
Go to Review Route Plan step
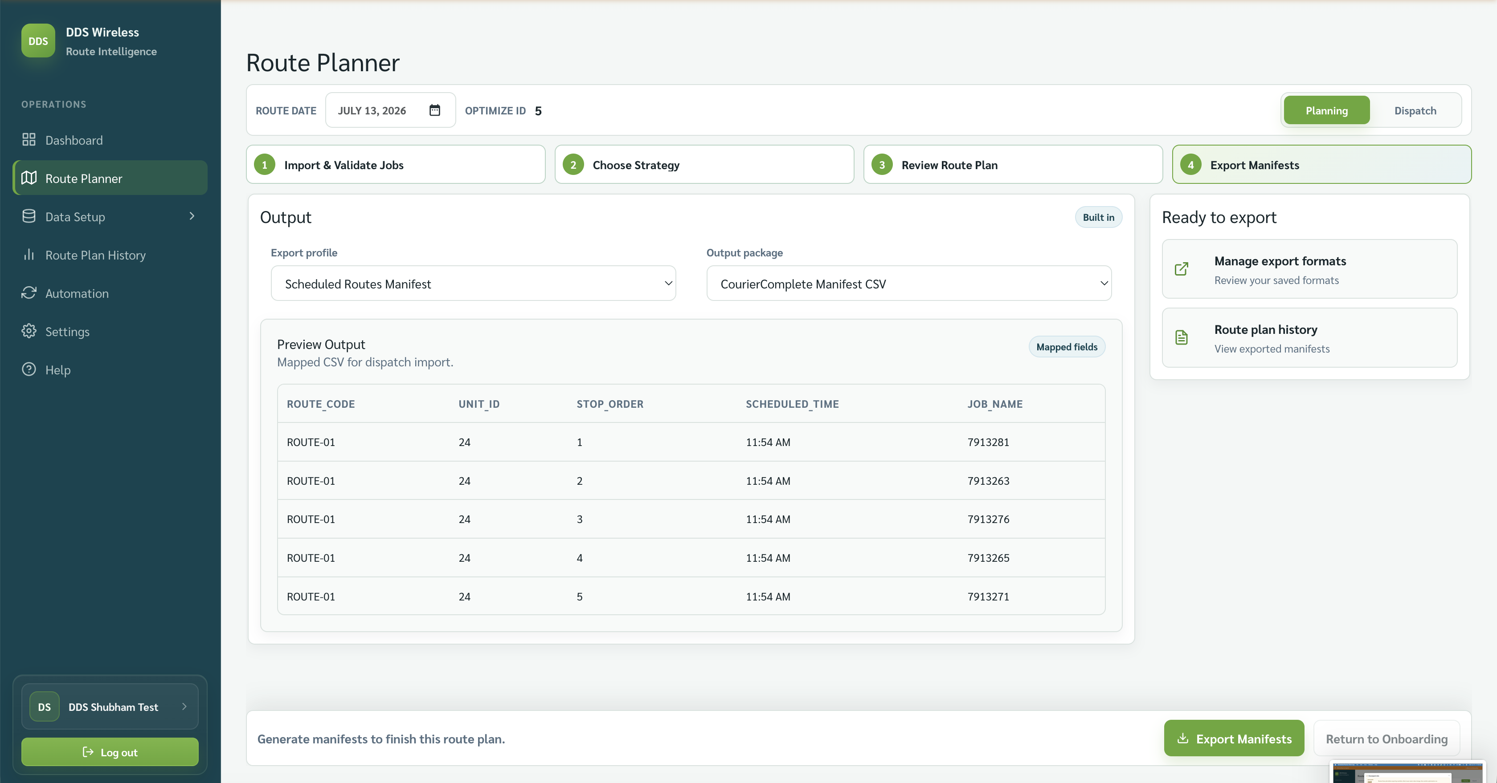click(1012, 165)
